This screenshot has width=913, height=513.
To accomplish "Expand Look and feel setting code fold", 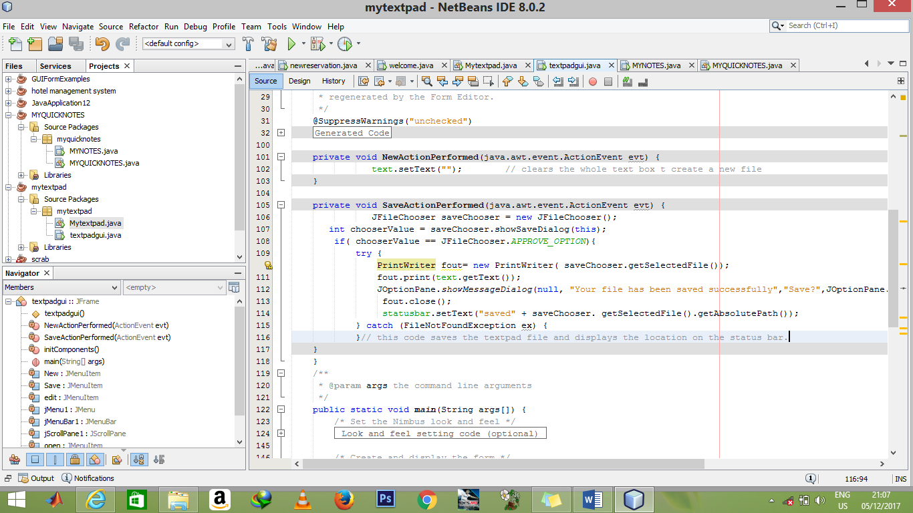I will pos(281,434).
